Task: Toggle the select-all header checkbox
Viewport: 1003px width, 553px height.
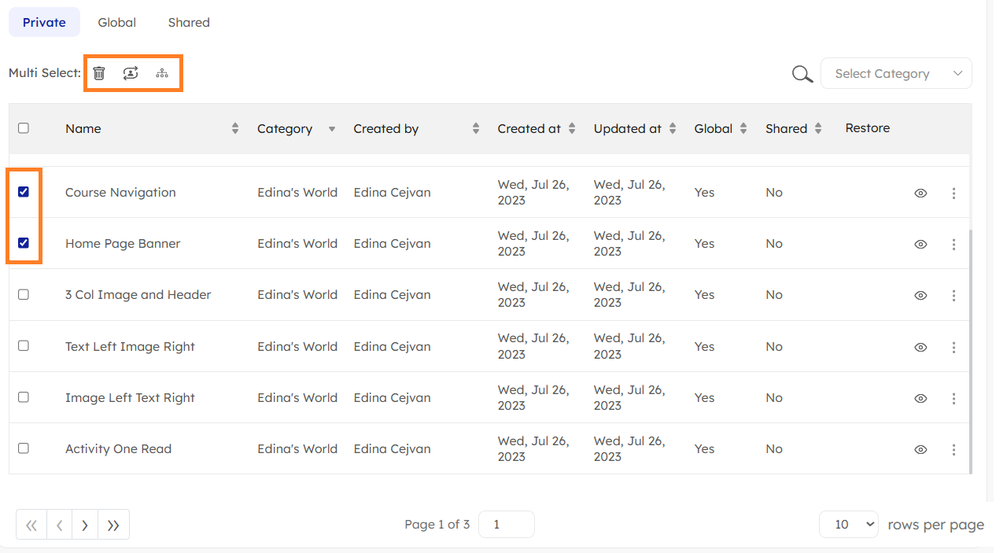Action: pos(24,128)
